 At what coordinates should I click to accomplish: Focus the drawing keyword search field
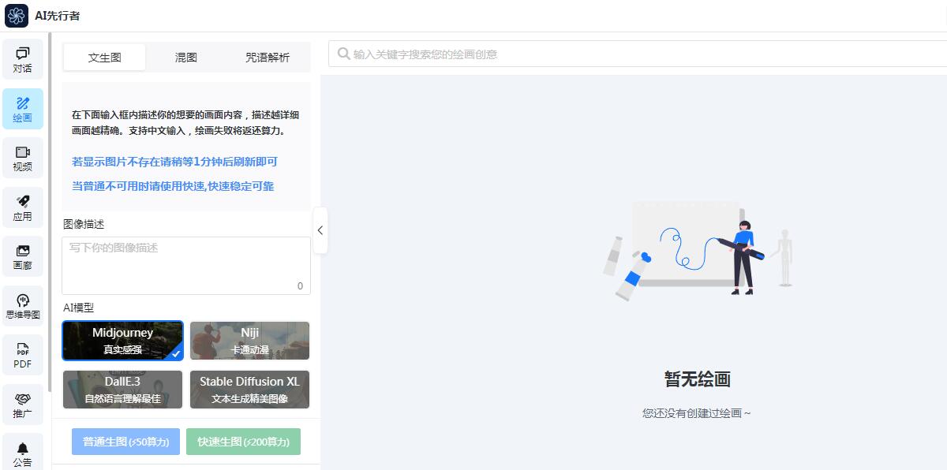pos(638,54)
